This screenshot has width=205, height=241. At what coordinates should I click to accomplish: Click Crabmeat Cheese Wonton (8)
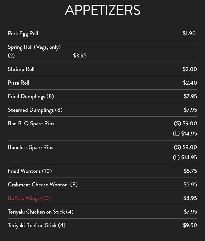coord(43,185)
